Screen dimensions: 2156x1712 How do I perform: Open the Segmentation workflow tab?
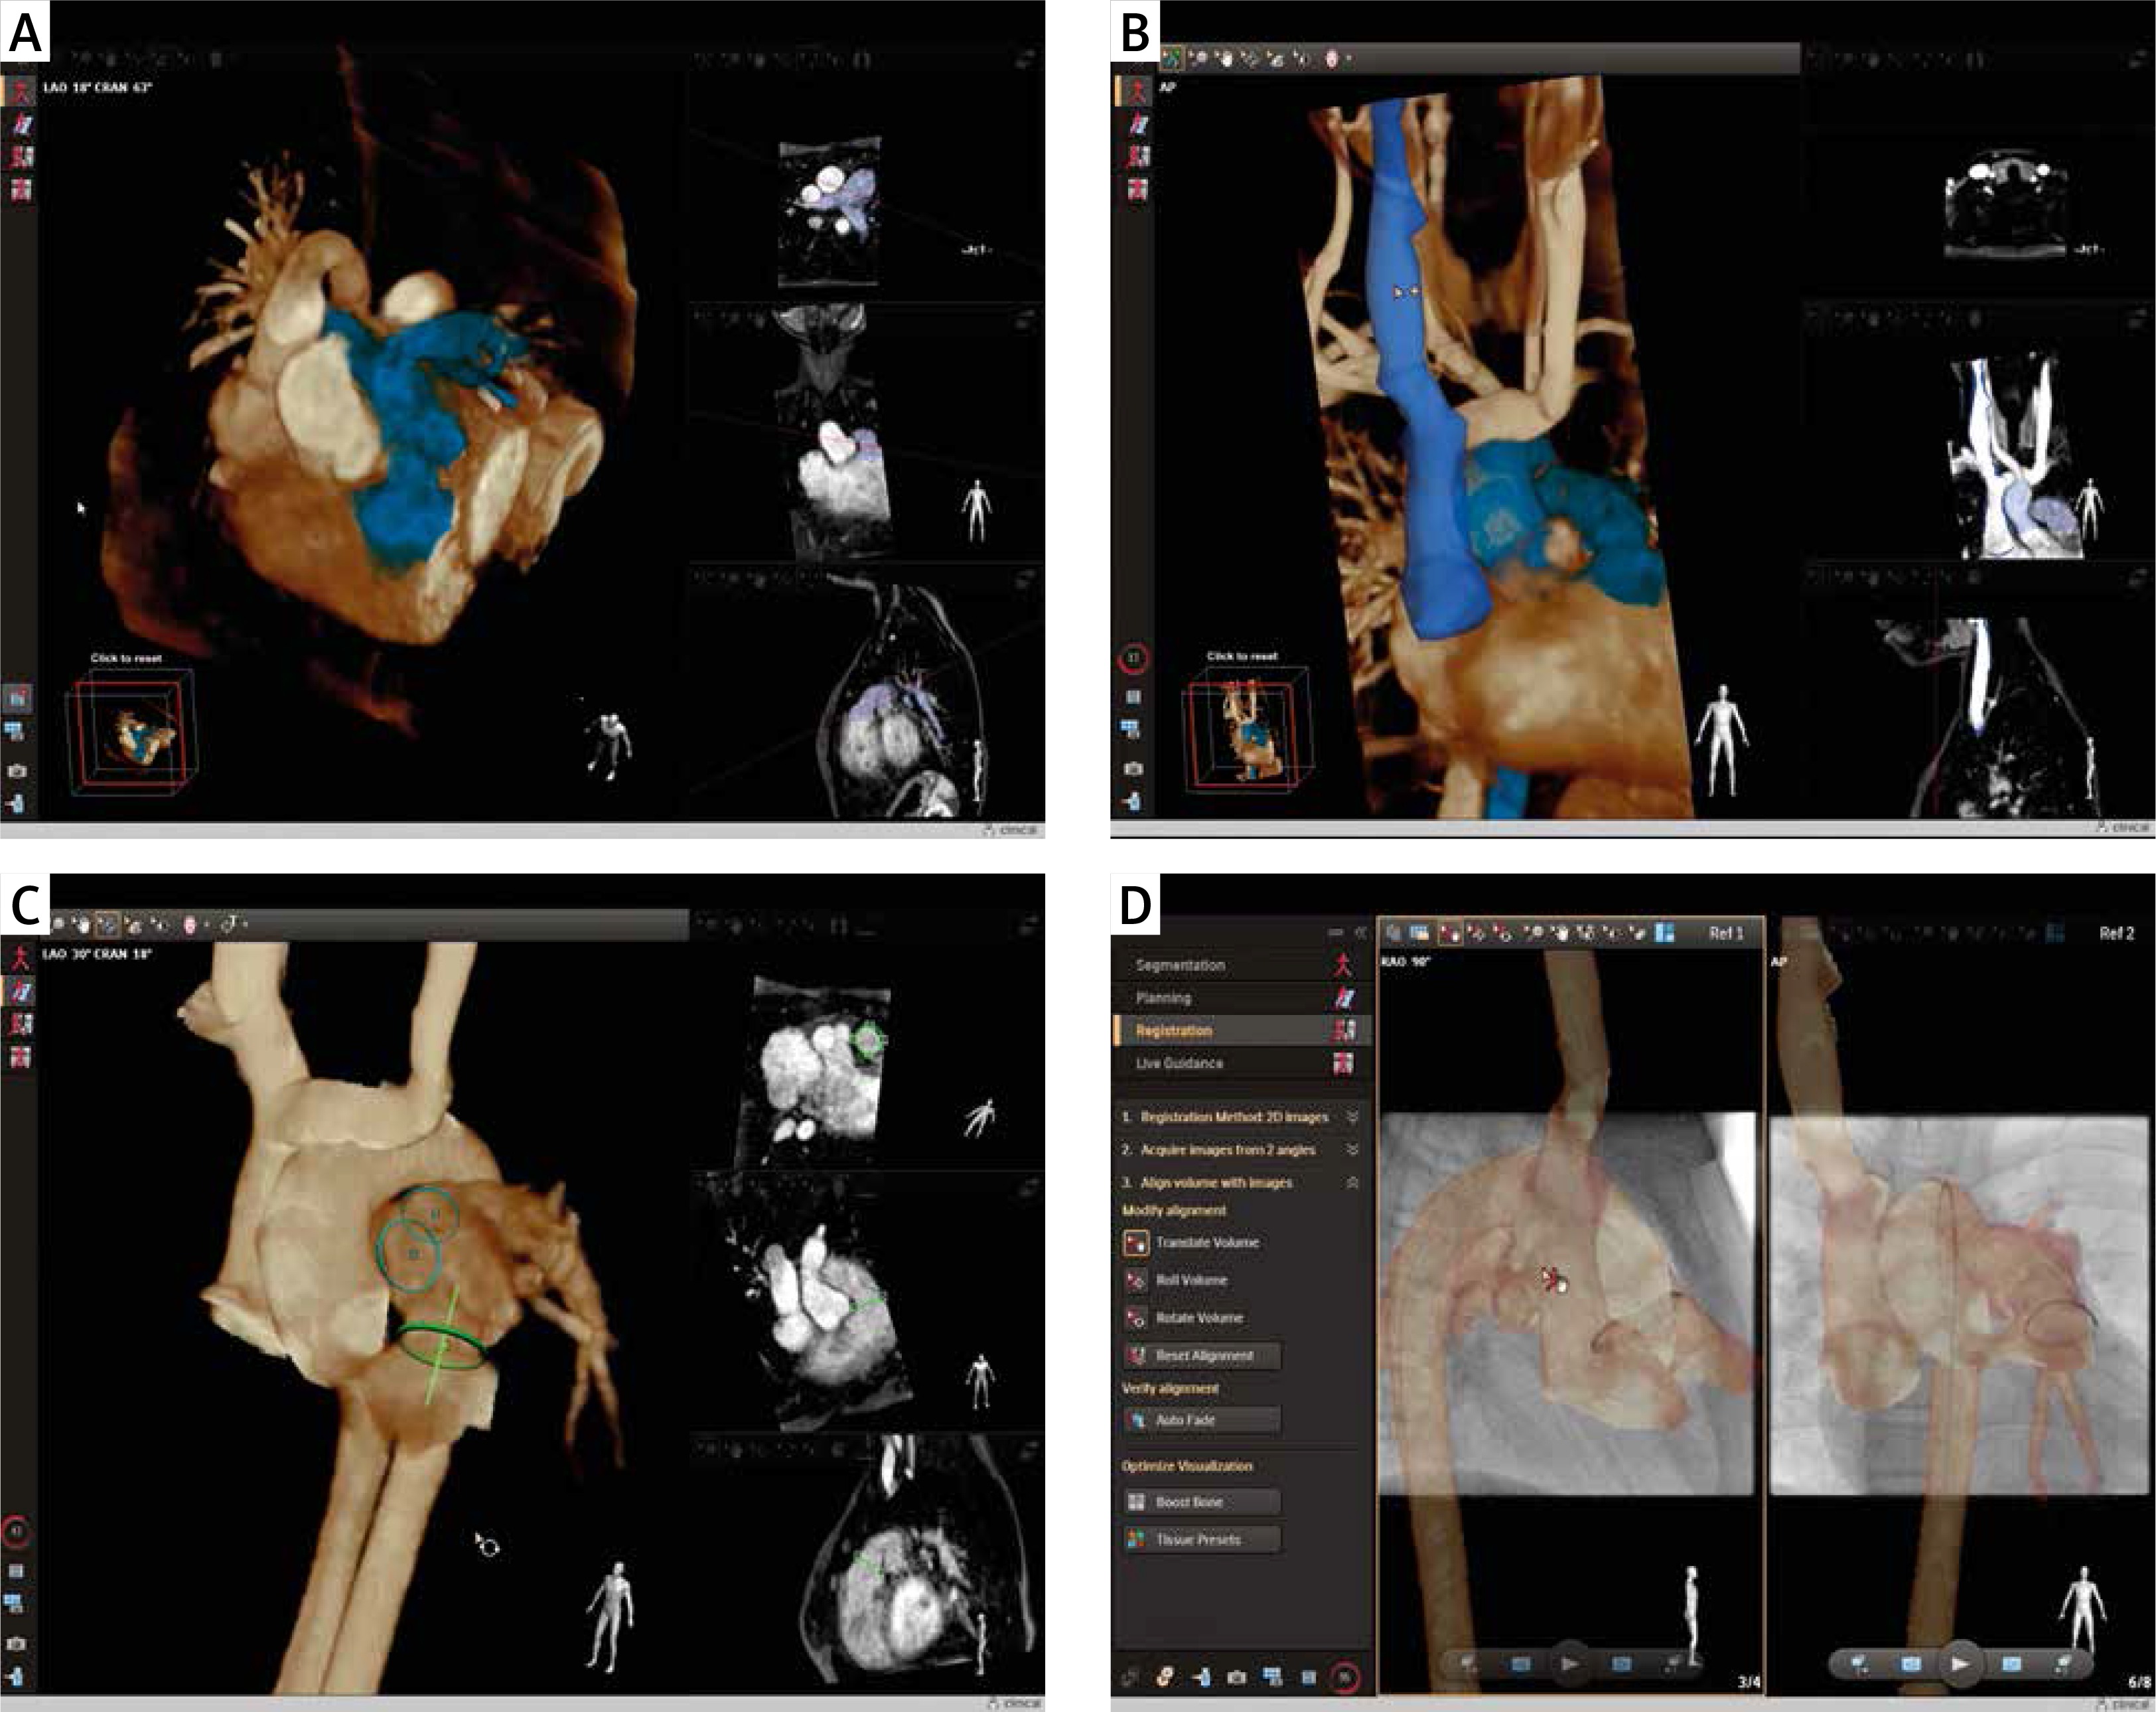(1180, 966)
